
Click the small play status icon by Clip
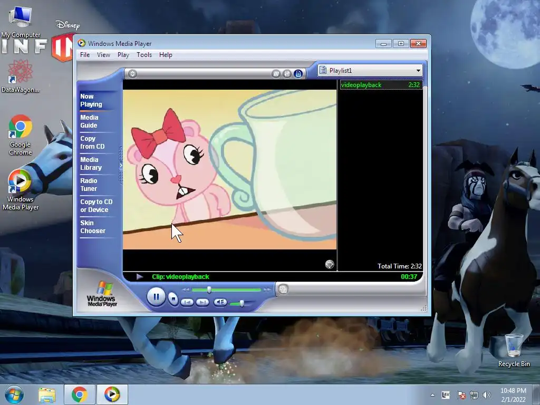tap(139, 276)
